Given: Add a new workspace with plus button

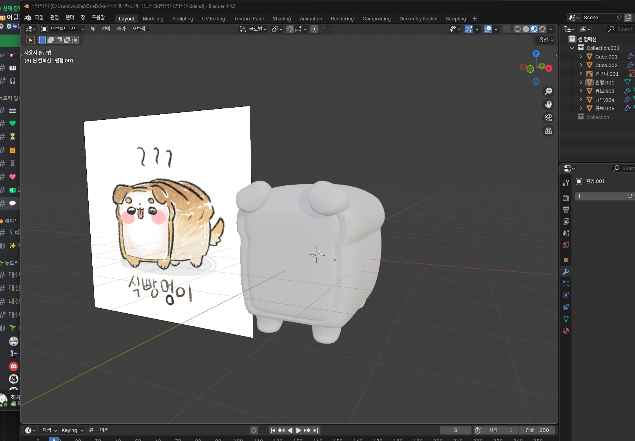Looking at the screenshot, I should tap(474, 18).
